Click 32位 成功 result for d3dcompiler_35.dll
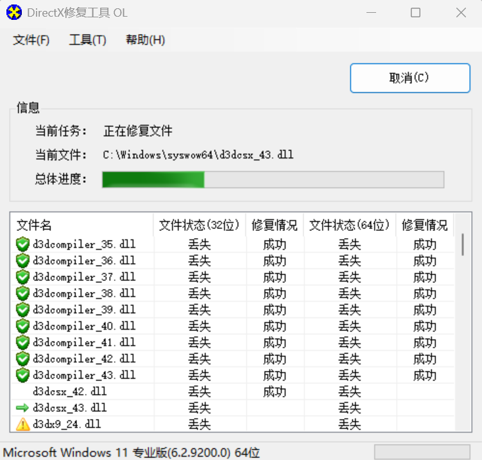 (x=275, y=245)
